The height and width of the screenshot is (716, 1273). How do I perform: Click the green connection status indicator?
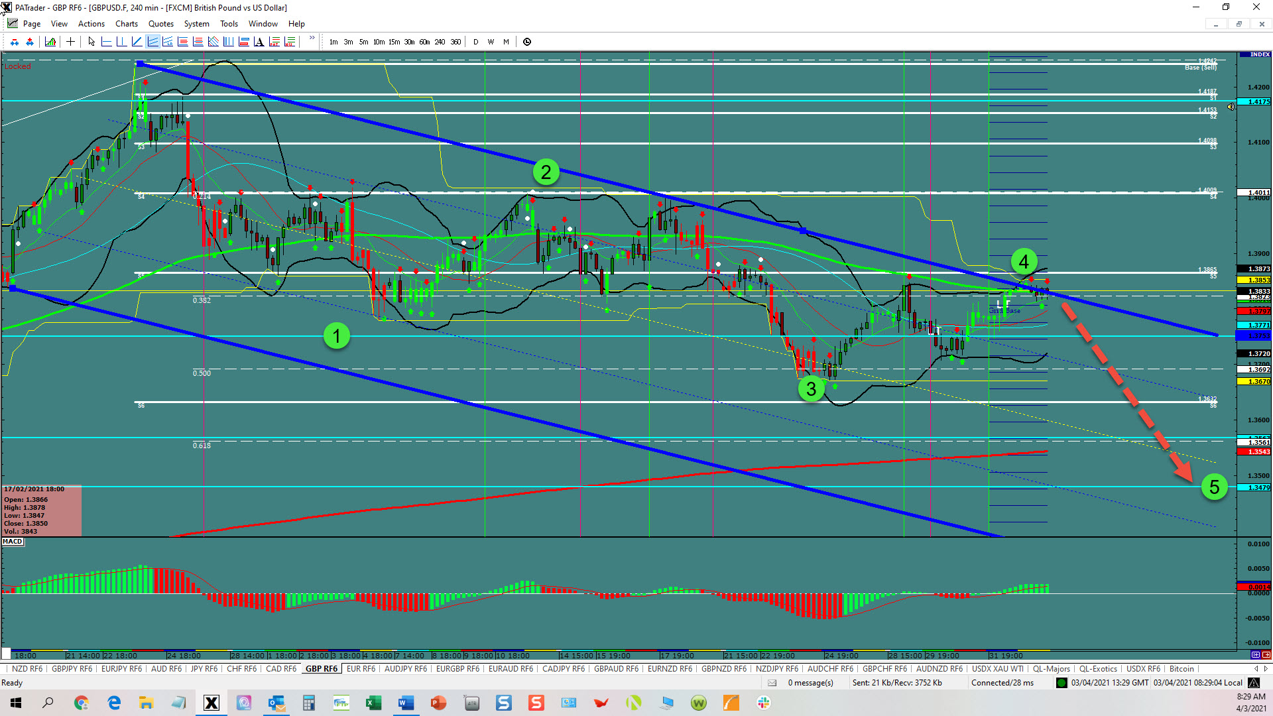pos(1061,683)
